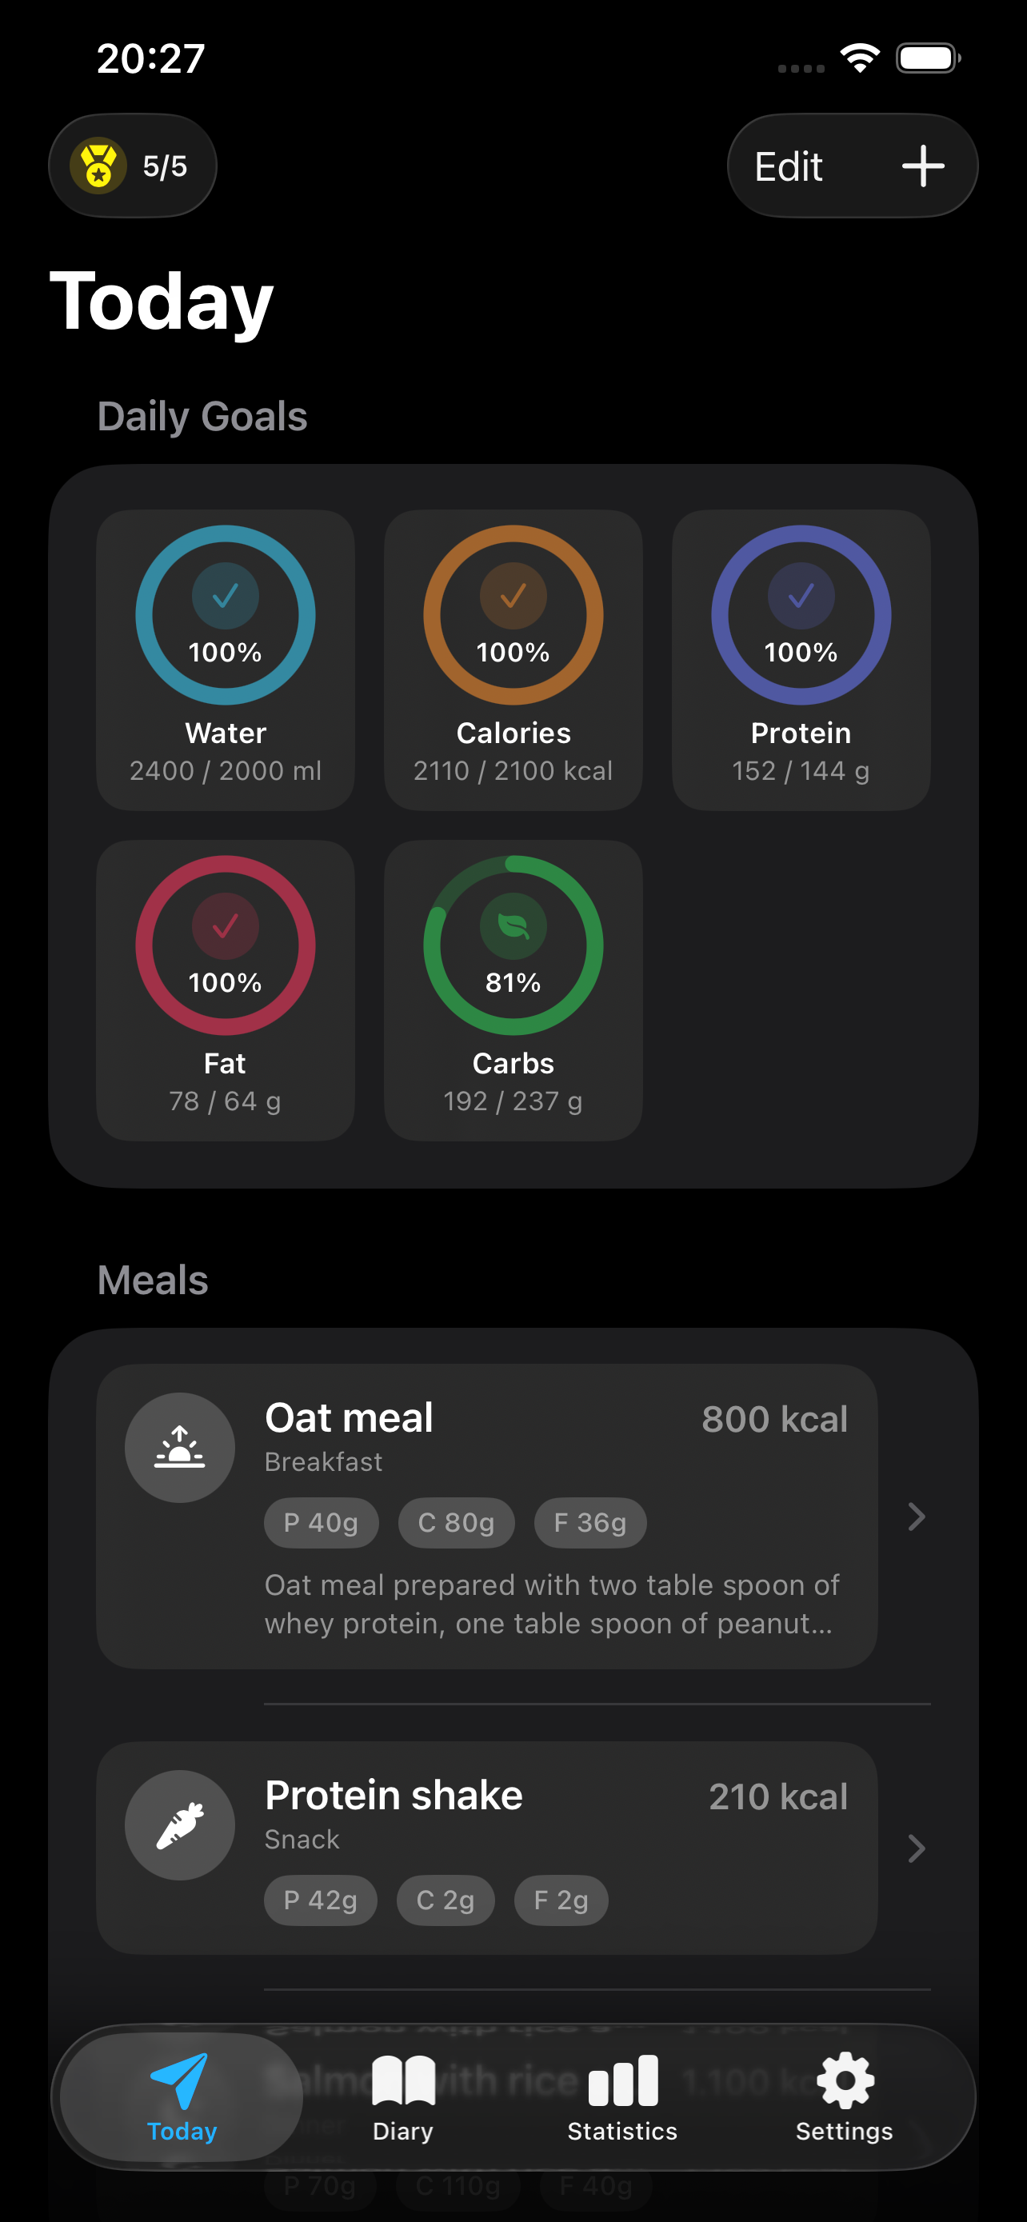Tap the gold medal achievements icon
Screen dimensions: 1027x2222
98,166
